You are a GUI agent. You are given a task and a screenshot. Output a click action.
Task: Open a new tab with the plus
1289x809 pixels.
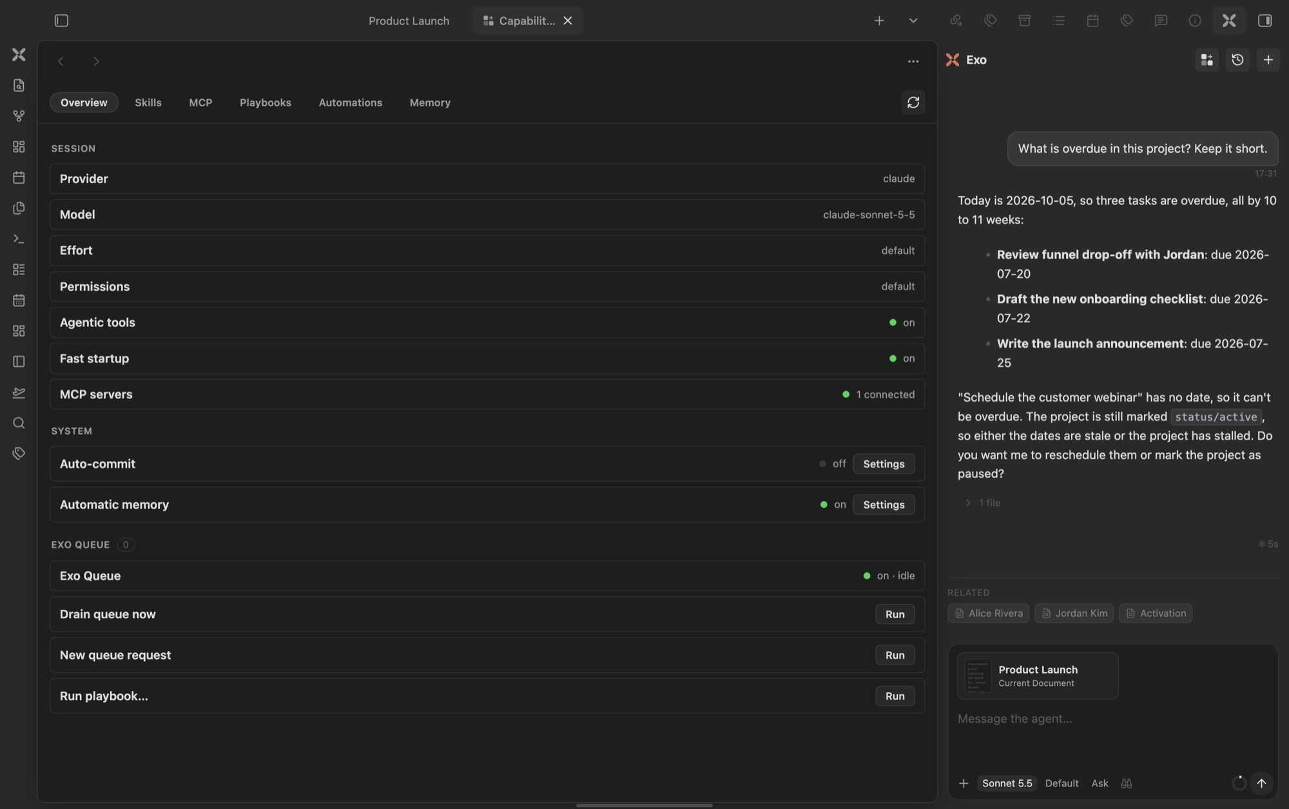coord(879,21)
